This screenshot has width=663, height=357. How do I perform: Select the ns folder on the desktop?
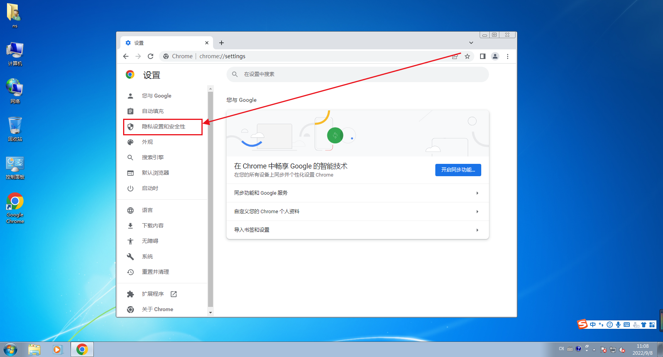pos(15,16)
